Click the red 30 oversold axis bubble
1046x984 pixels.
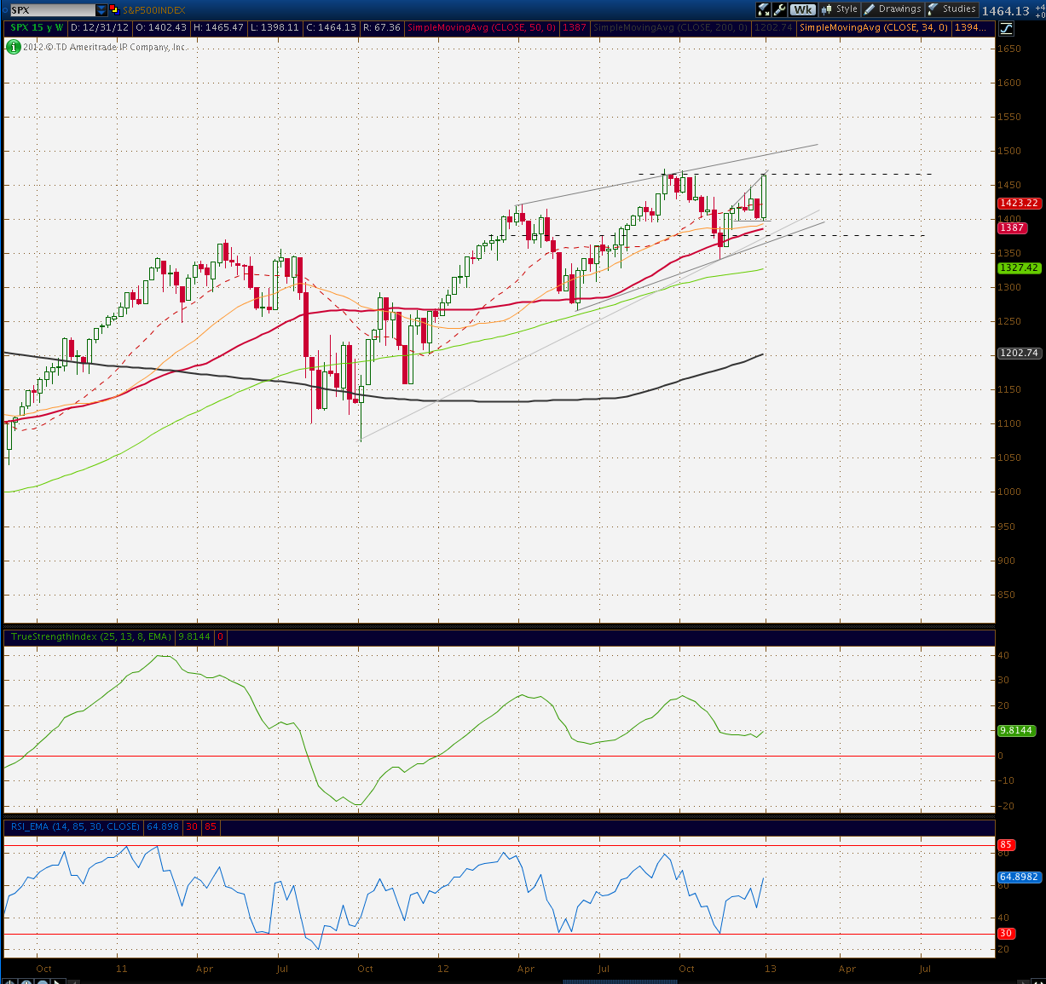coord(1005,934)
